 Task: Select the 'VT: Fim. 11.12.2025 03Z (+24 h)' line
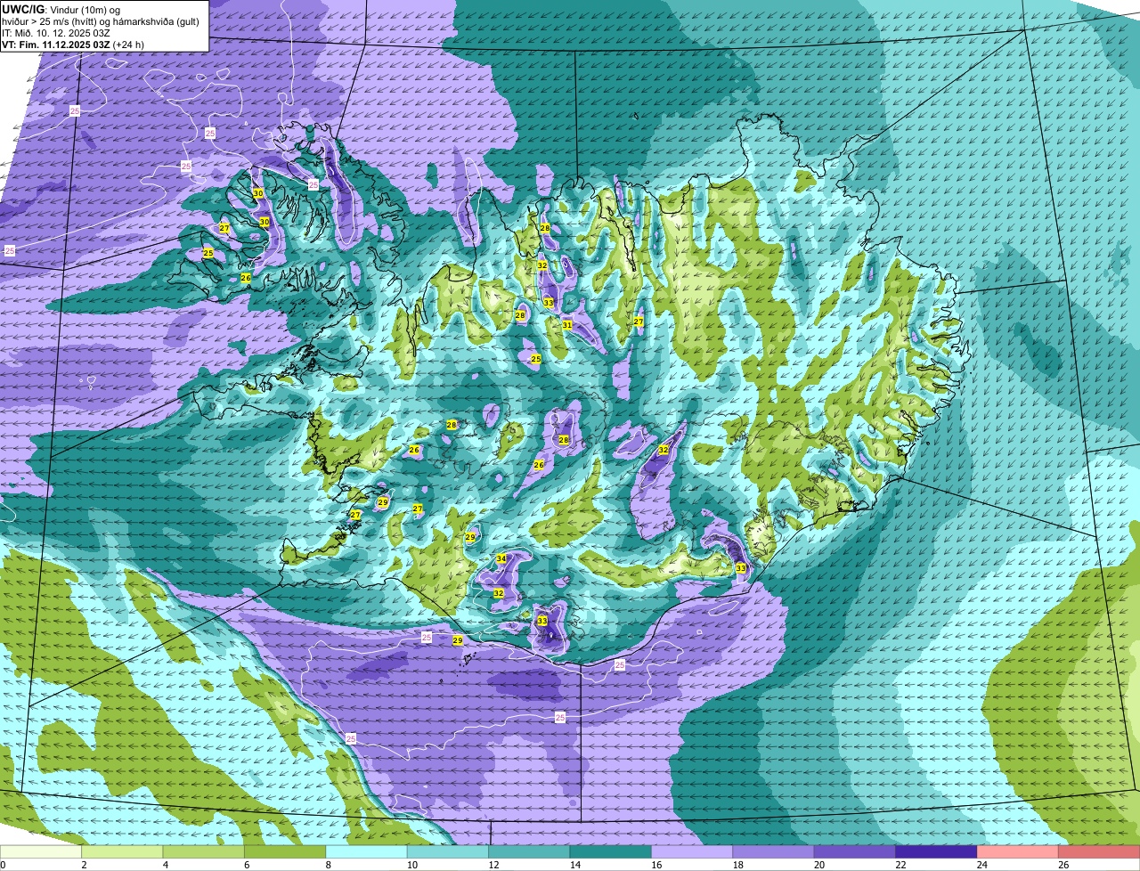click(73, 45)
